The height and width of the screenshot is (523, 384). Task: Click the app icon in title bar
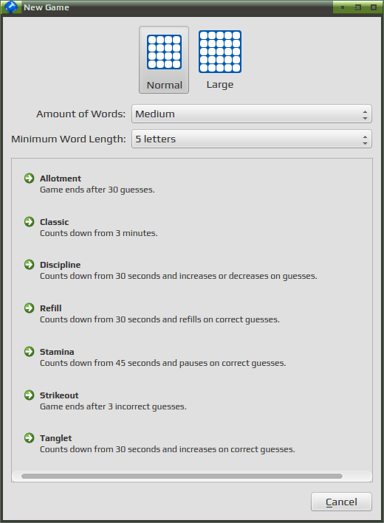[x=11, y=7]
